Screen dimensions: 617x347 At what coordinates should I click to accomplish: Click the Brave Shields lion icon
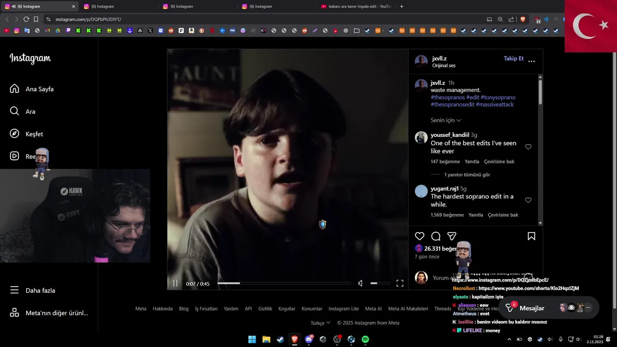tap(523, 19)
